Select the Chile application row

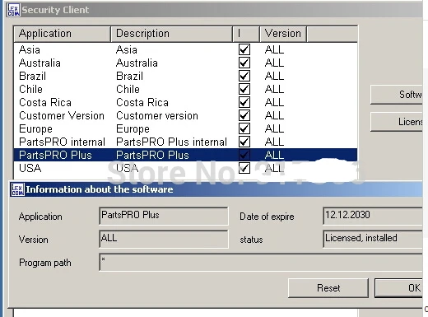185,89
